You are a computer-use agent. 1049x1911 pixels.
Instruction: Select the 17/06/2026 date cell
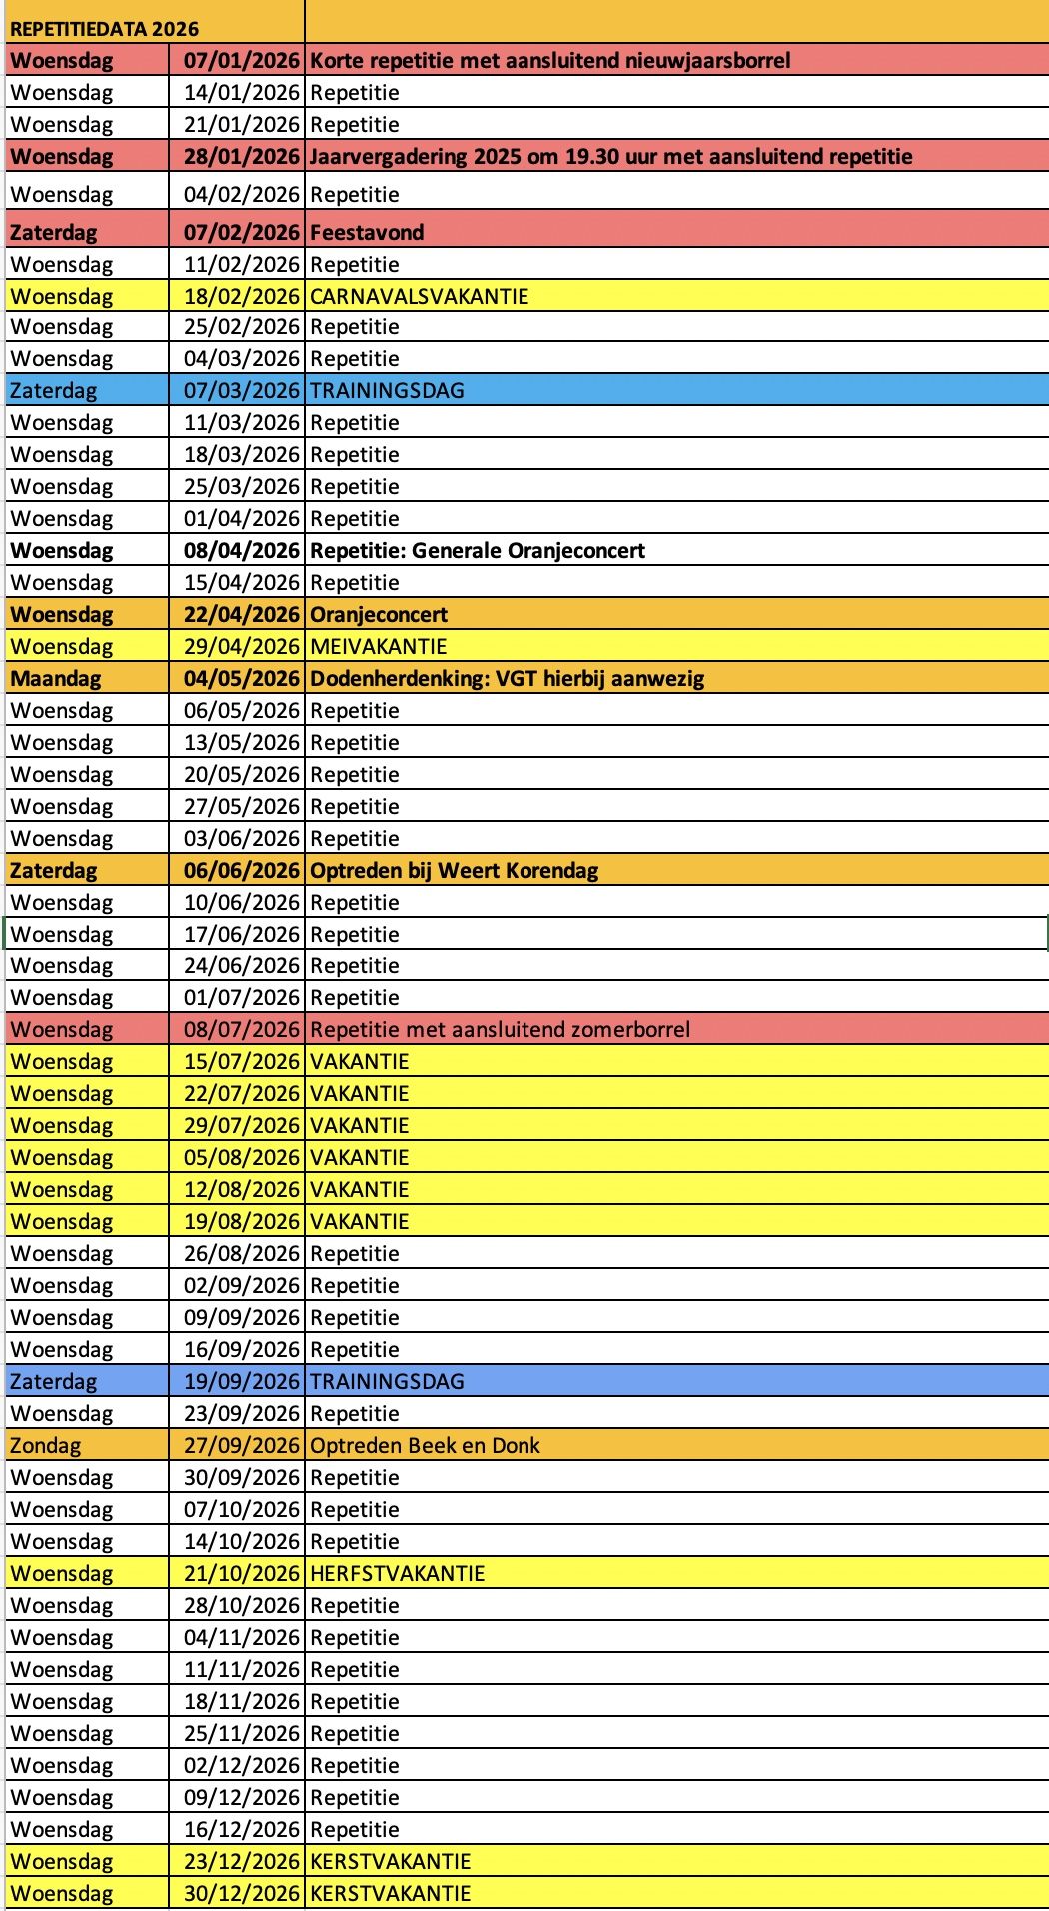click(241, 934)
